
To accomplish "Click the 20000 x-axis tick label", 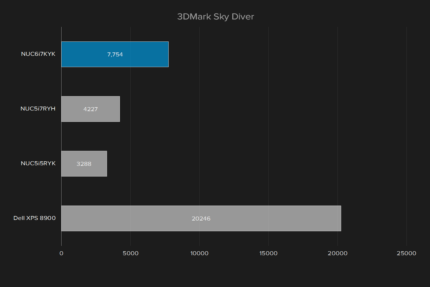I will pos(337,253).
